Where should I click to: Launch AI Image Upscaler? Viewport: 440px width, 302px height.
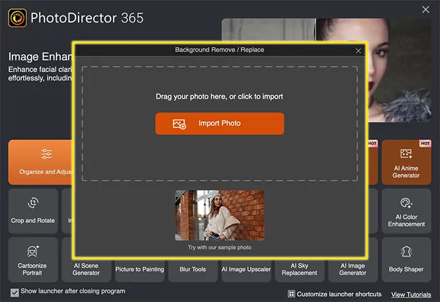246,269
